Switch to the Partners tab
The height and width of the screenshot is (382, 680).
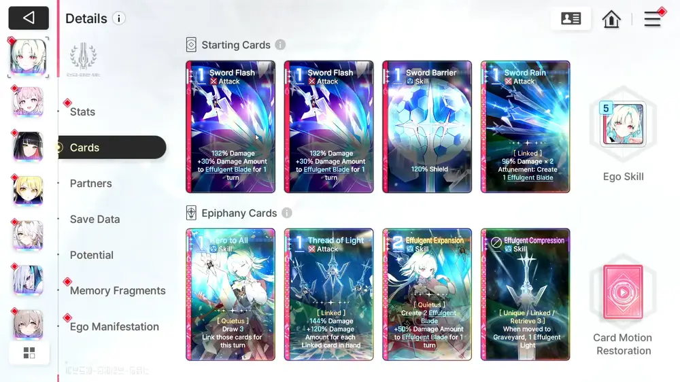[x=90, y=184]
